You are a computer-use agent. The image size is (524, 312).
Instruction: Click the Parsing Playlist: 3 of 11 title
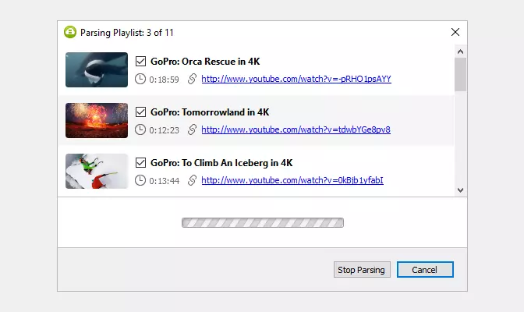(x=127, y=33)
